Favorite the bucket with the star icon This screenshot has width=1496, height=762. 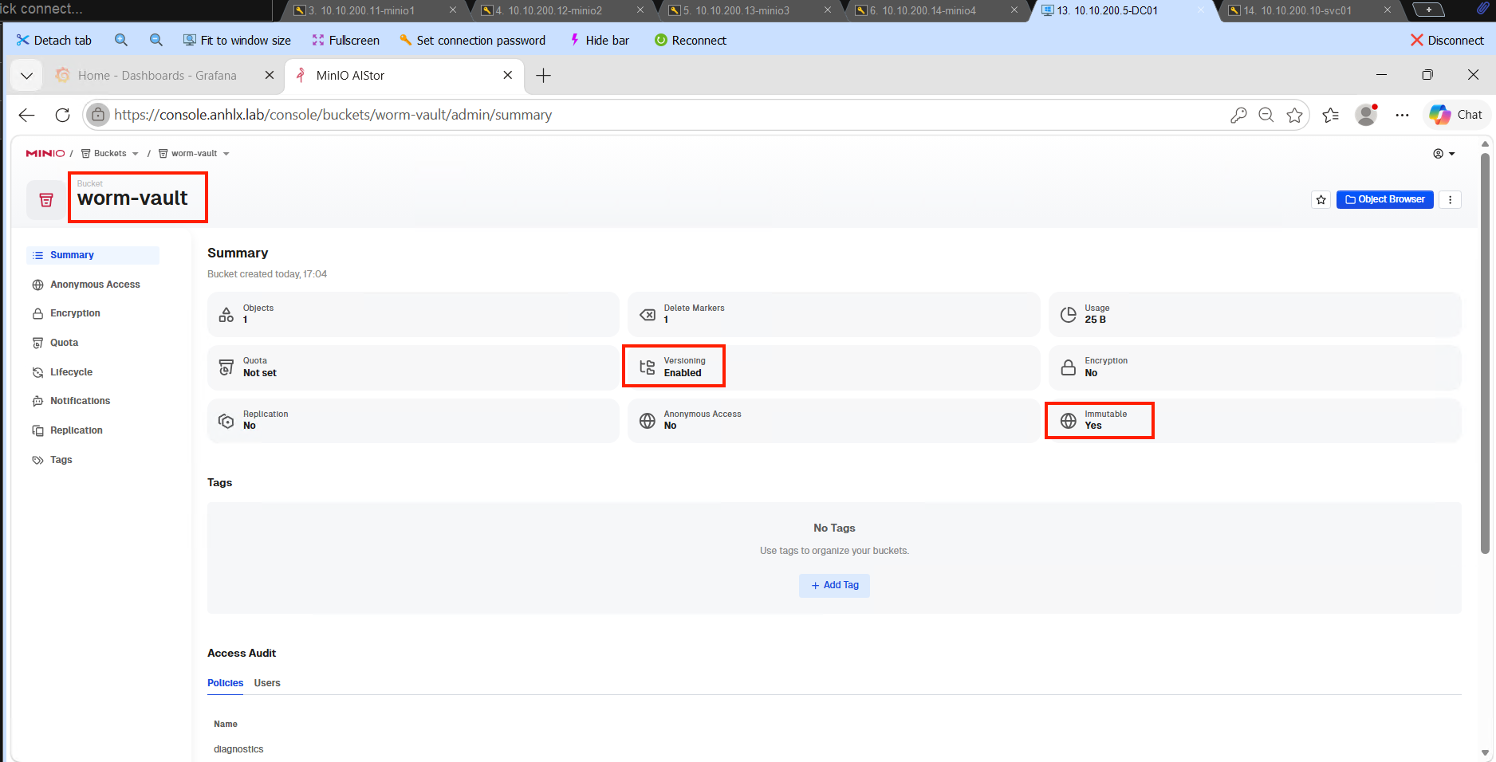coord(1321,199)
